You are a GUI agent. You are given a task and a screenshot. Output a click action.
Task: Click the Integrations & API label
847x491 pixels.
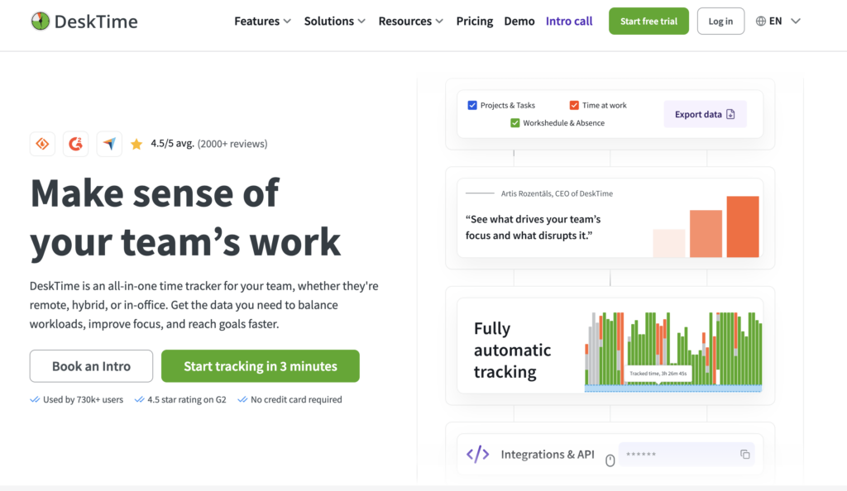tap(548, 455)
